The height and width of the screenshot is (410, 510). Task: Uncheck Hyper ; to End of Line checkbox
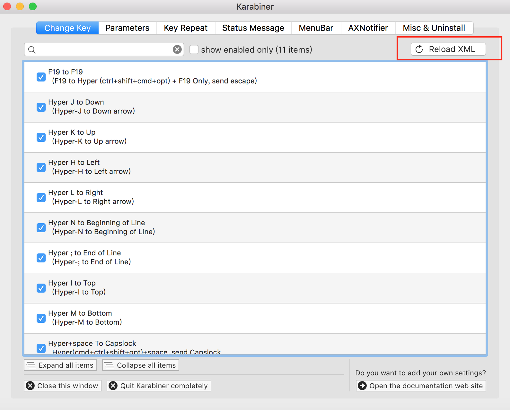pyautogui.click(x=41, y=258)
